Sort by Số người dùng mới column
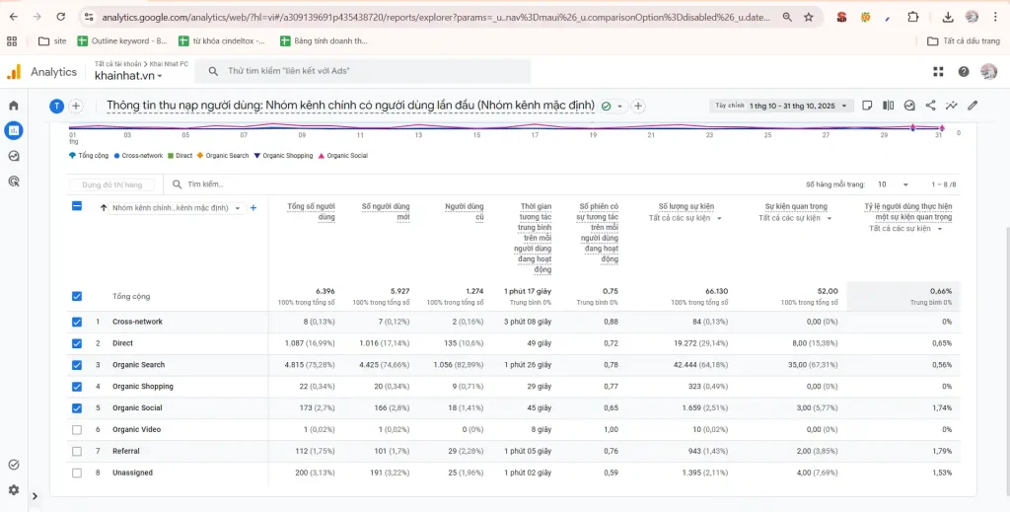 click(x=386, y=211)
